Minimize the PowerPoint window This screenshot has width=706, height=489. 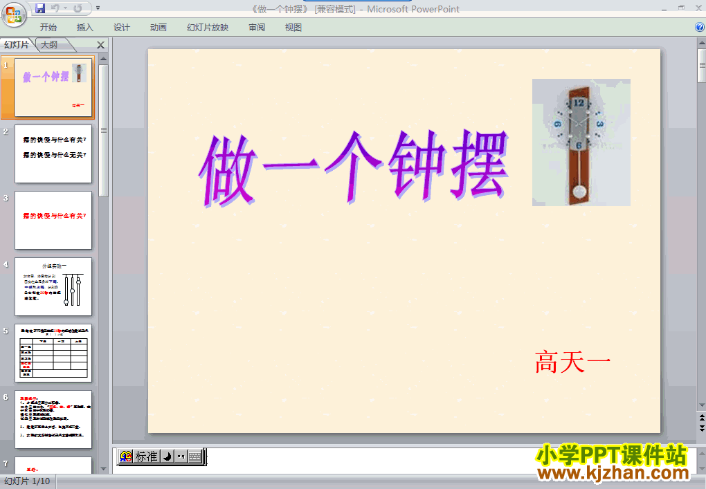(x=664, y=8)
